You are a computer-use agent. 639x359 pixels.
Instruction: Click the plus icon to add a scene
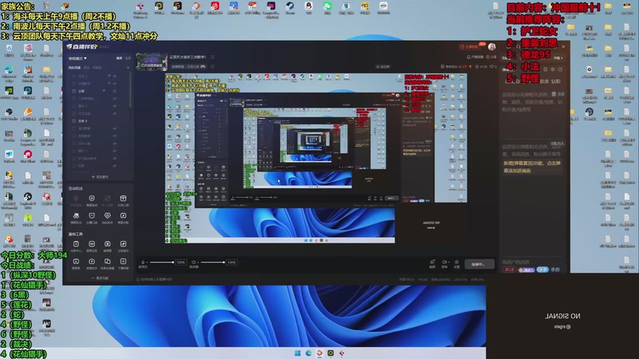(128, 68)
